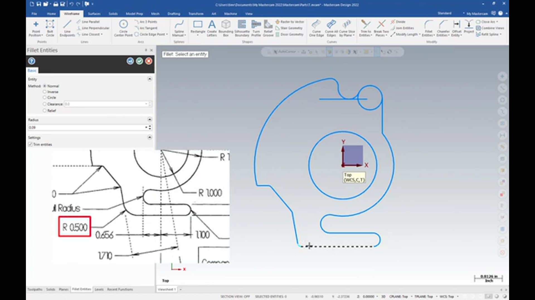The width and height of the screenshot is (535, 300).
Task: Switch to the Home ribbon tab
Action: [x=51, y=14]
